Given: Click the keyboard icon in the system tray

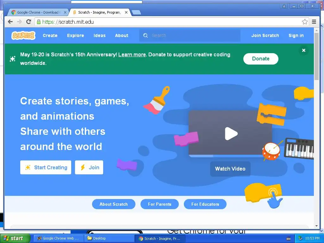Looking at the screenshot, I should click(289, 239).
